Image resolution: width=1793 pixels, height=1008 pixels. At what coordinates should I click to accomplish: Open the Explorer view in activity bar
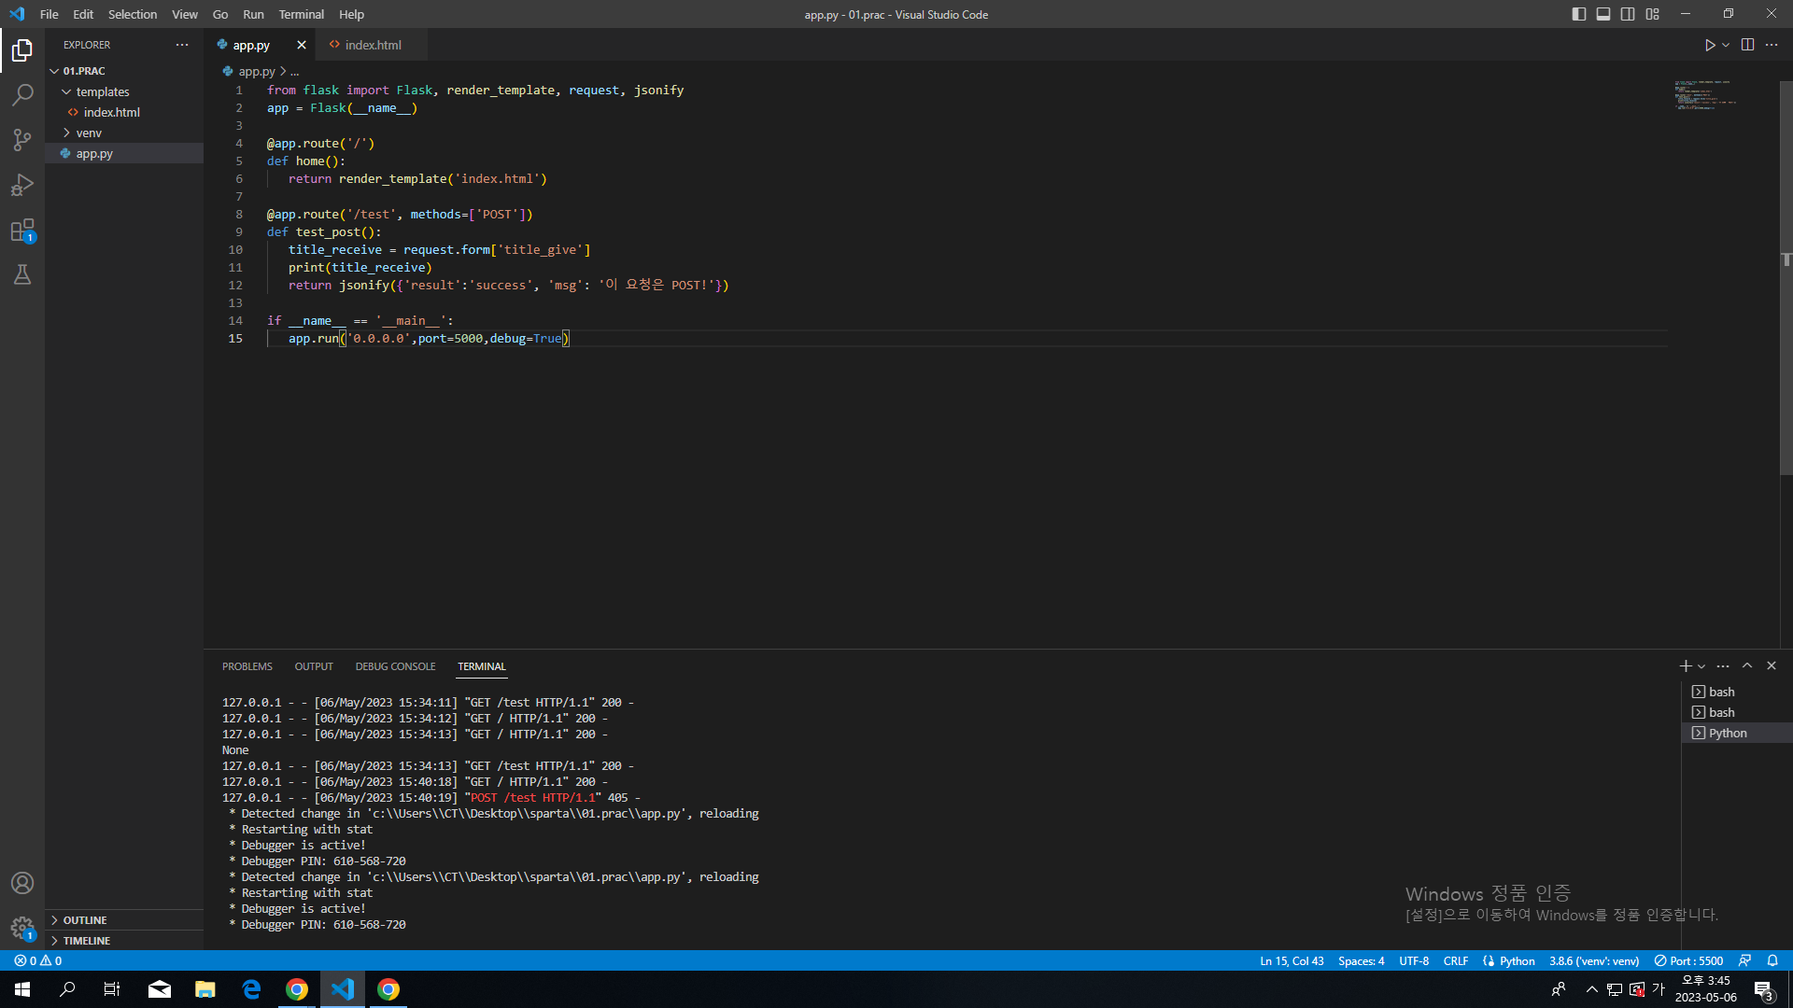tap(22, 49)
